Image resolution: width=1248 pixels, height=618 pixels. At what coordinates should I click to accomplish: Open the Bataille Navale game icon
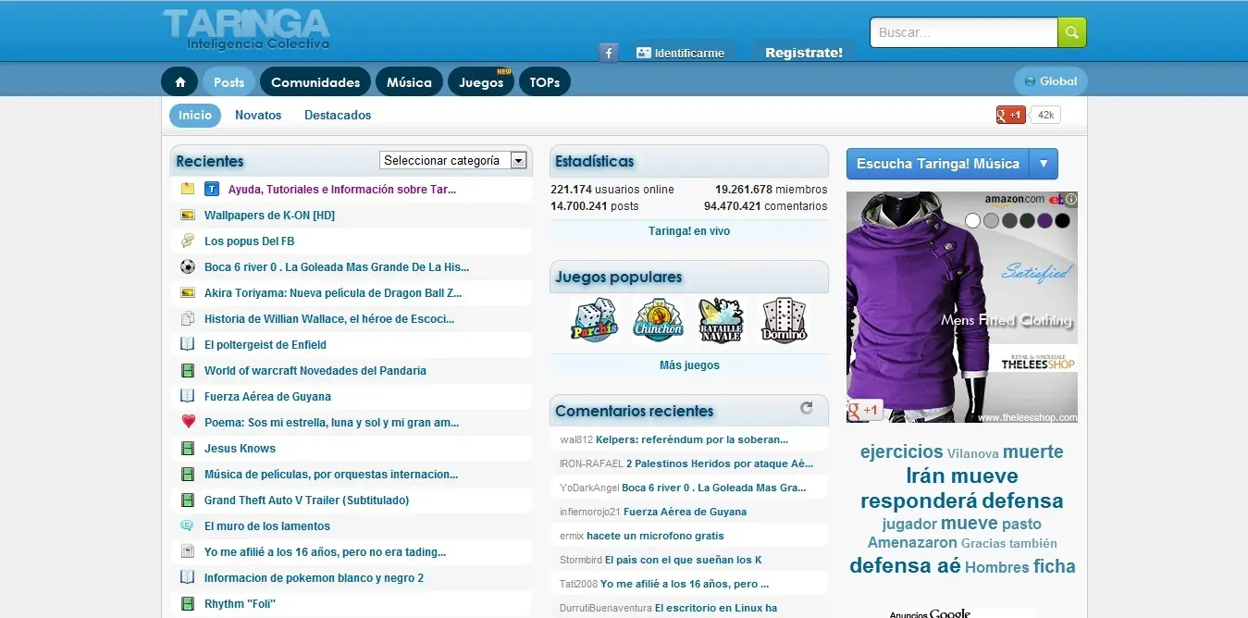coord(721,321)
